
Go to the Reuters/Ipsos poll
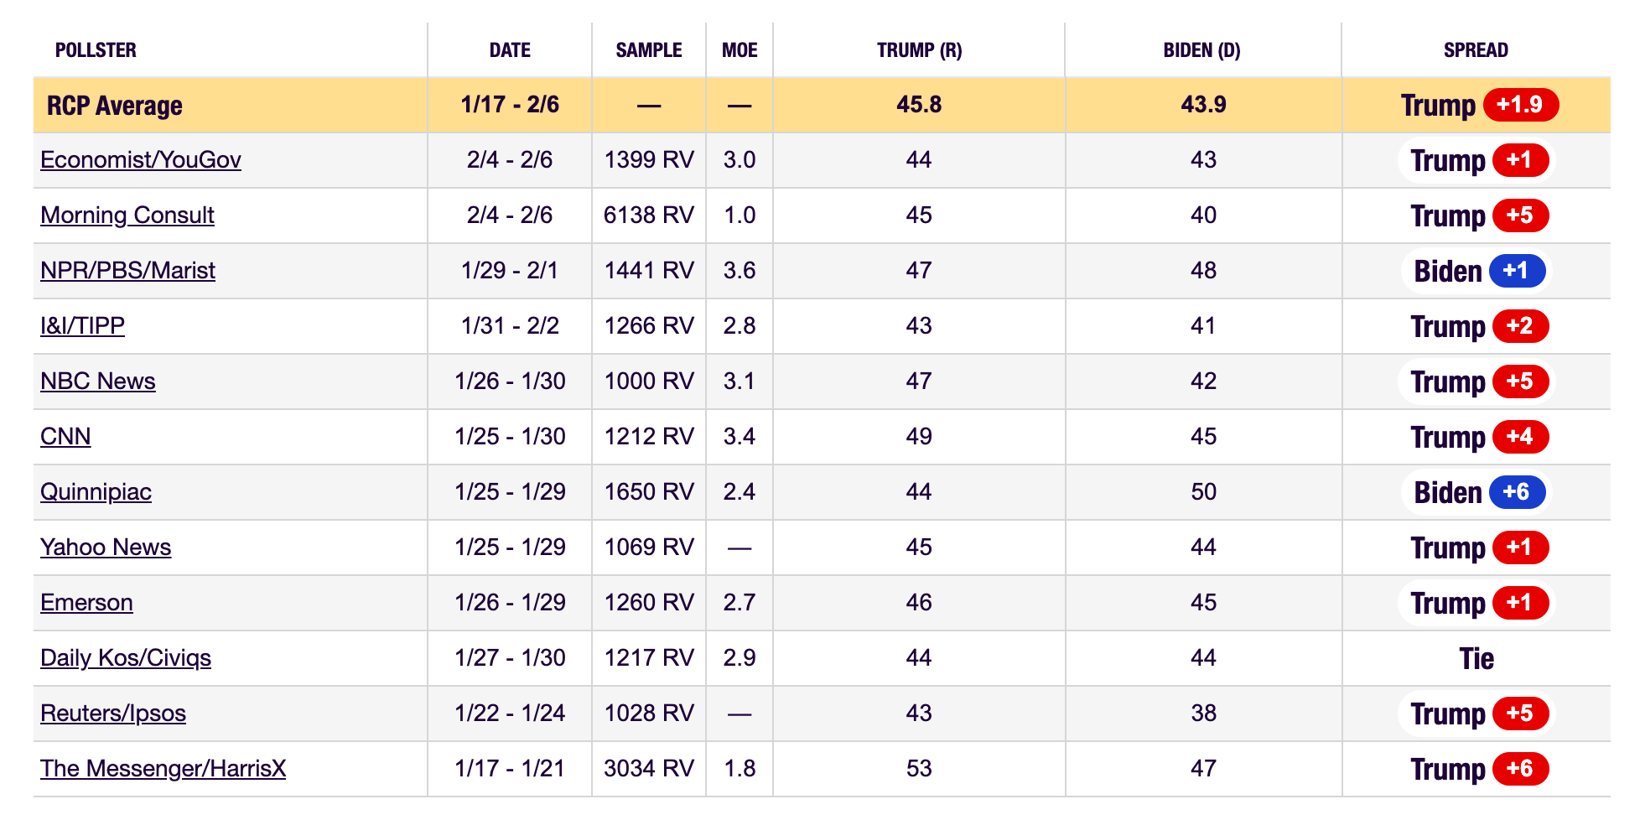[113, 714]
